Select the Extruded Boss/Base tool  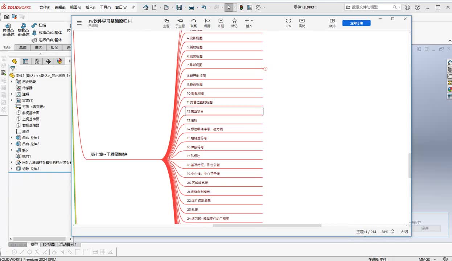tap(8, 30)
